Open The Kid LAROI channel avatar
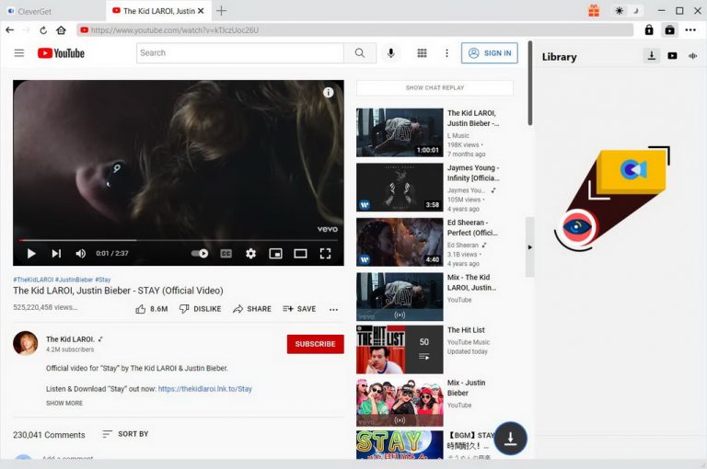The image size is (707, 469). (x=25, y=343)
